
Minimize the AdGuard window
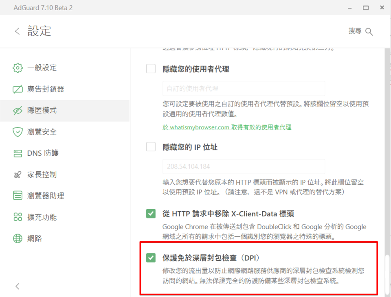coord(349,8)
